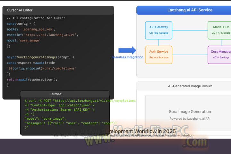Click the Content-Type header line in terminal
The height and width of the screenshot is (154, 231).
coord(59,105)
